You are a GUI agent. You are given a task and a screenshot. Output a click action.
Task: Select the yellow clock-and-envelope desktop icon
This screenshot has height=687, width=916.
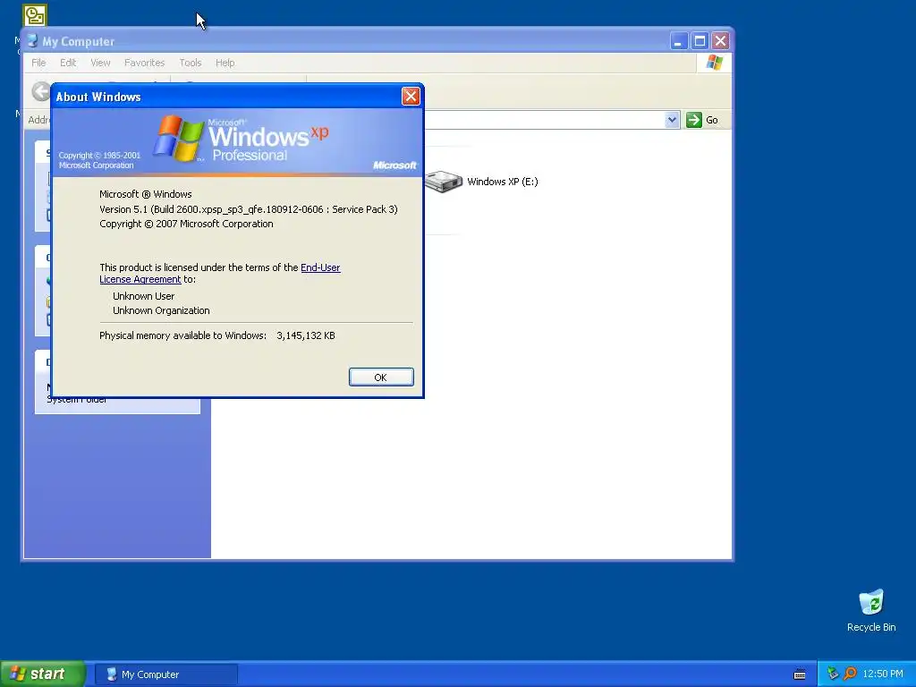(x=35, y=16)
